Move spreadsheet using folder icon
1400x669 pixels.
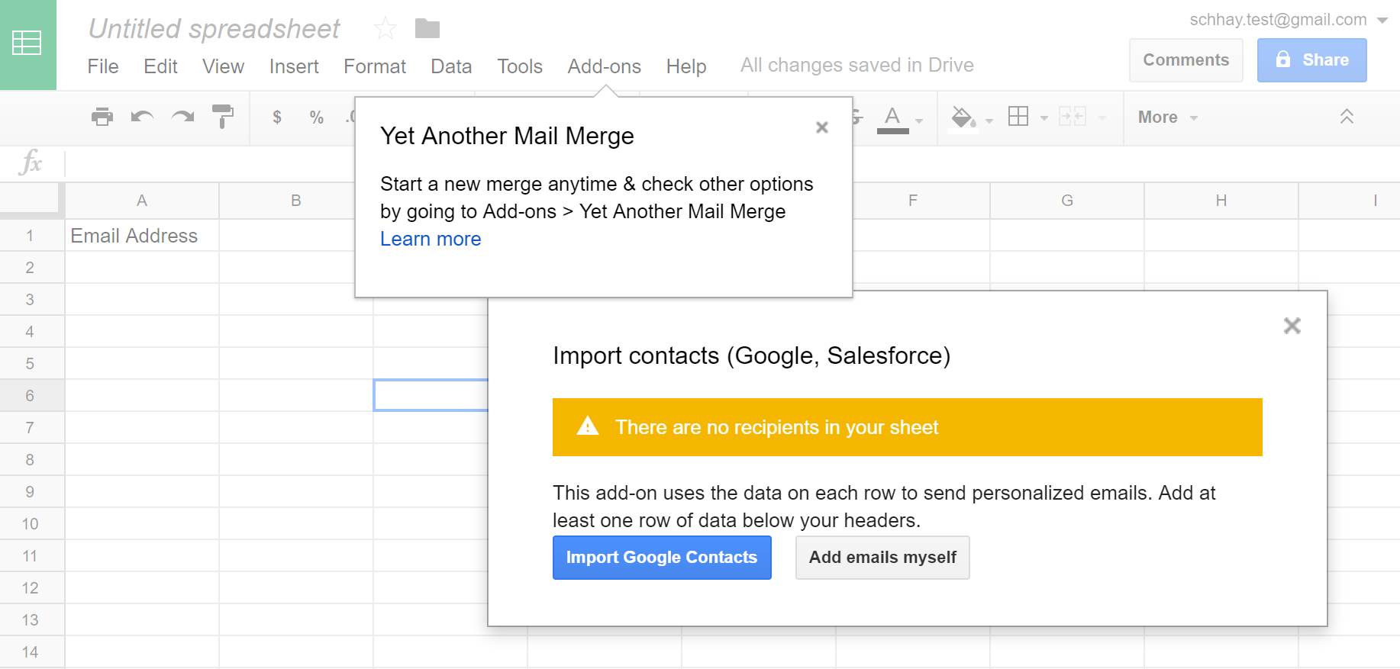click(427, 29)
